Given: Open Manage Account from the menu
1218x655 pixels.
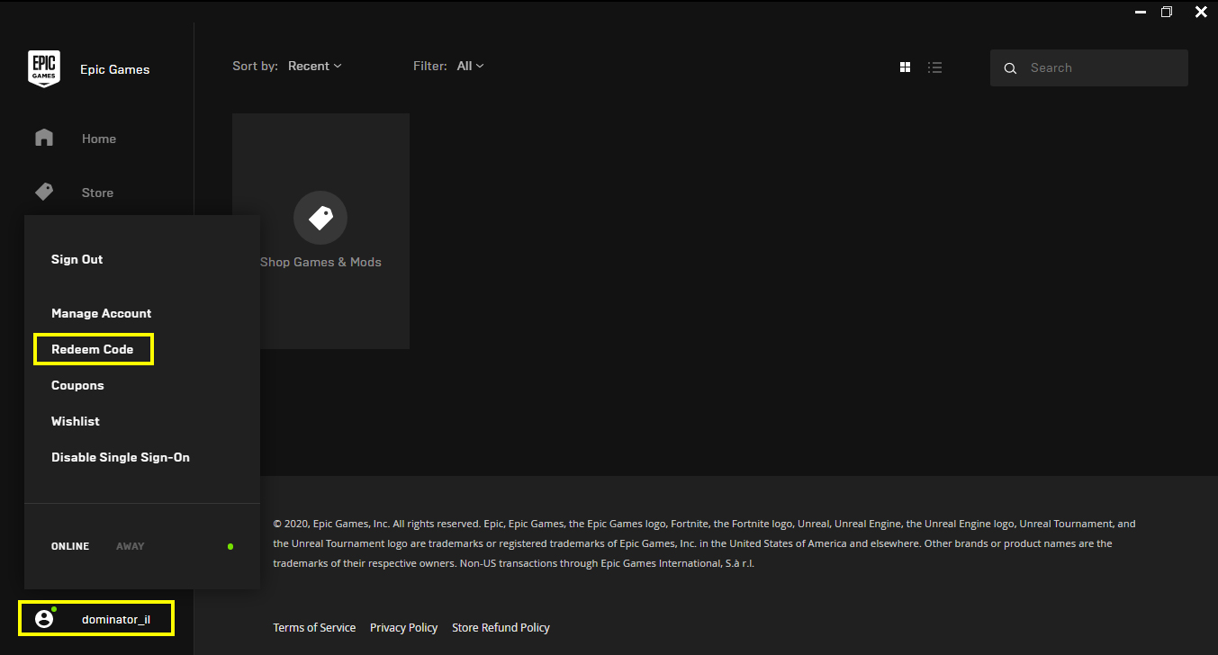Looking at the screenshot, I should (102, 313).
